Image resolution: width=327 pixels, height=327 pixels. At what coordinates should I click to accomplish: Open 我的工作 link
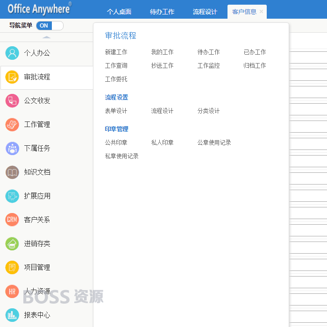tap(162, 52)
